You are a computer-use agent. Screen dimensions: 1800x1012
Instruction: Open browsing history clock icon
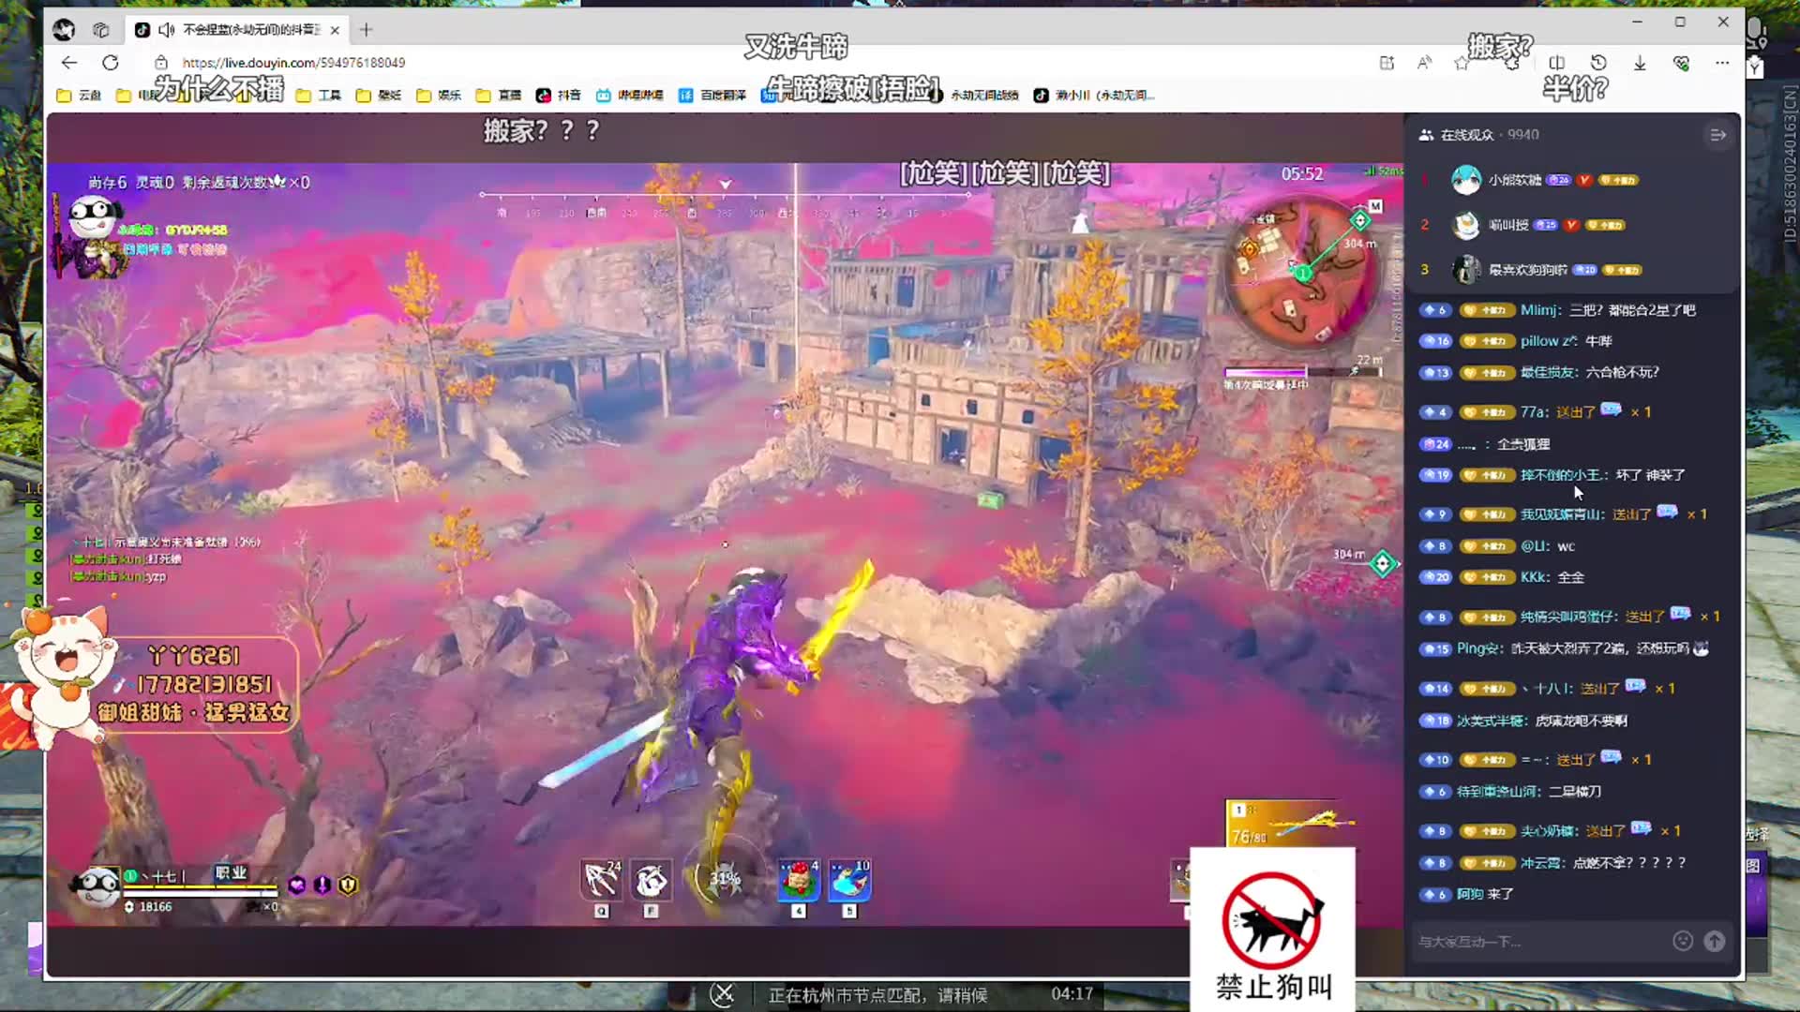tap(1598, 63)
